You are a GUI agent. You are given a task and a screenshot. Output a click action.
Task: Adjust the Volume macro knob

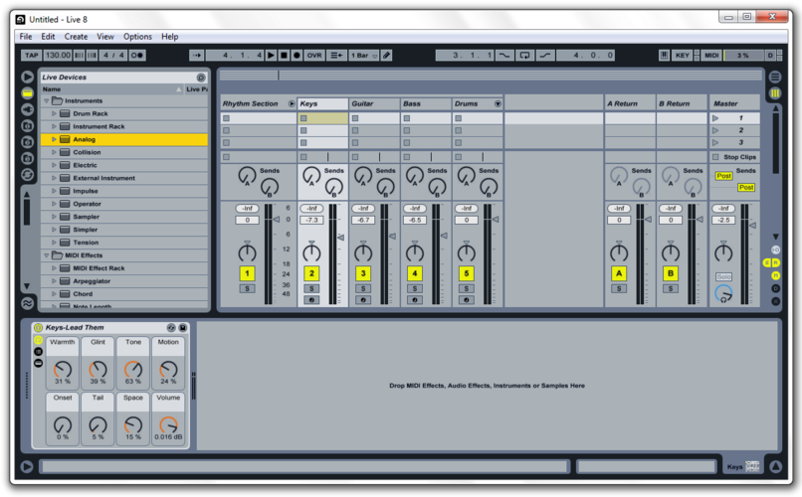(168, 424)
